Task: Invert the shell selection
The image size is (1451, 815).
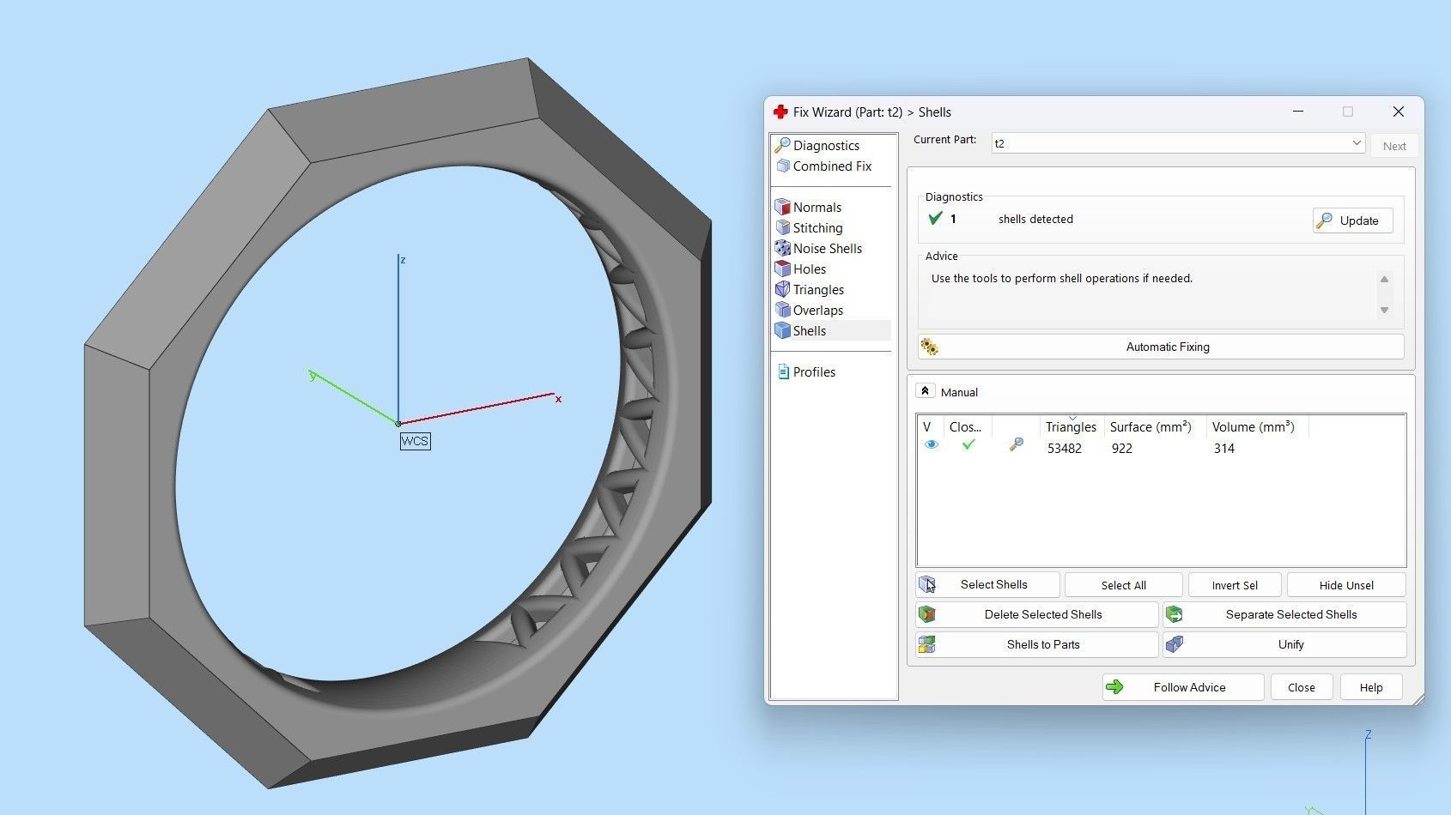Action: coord(1235,585)
